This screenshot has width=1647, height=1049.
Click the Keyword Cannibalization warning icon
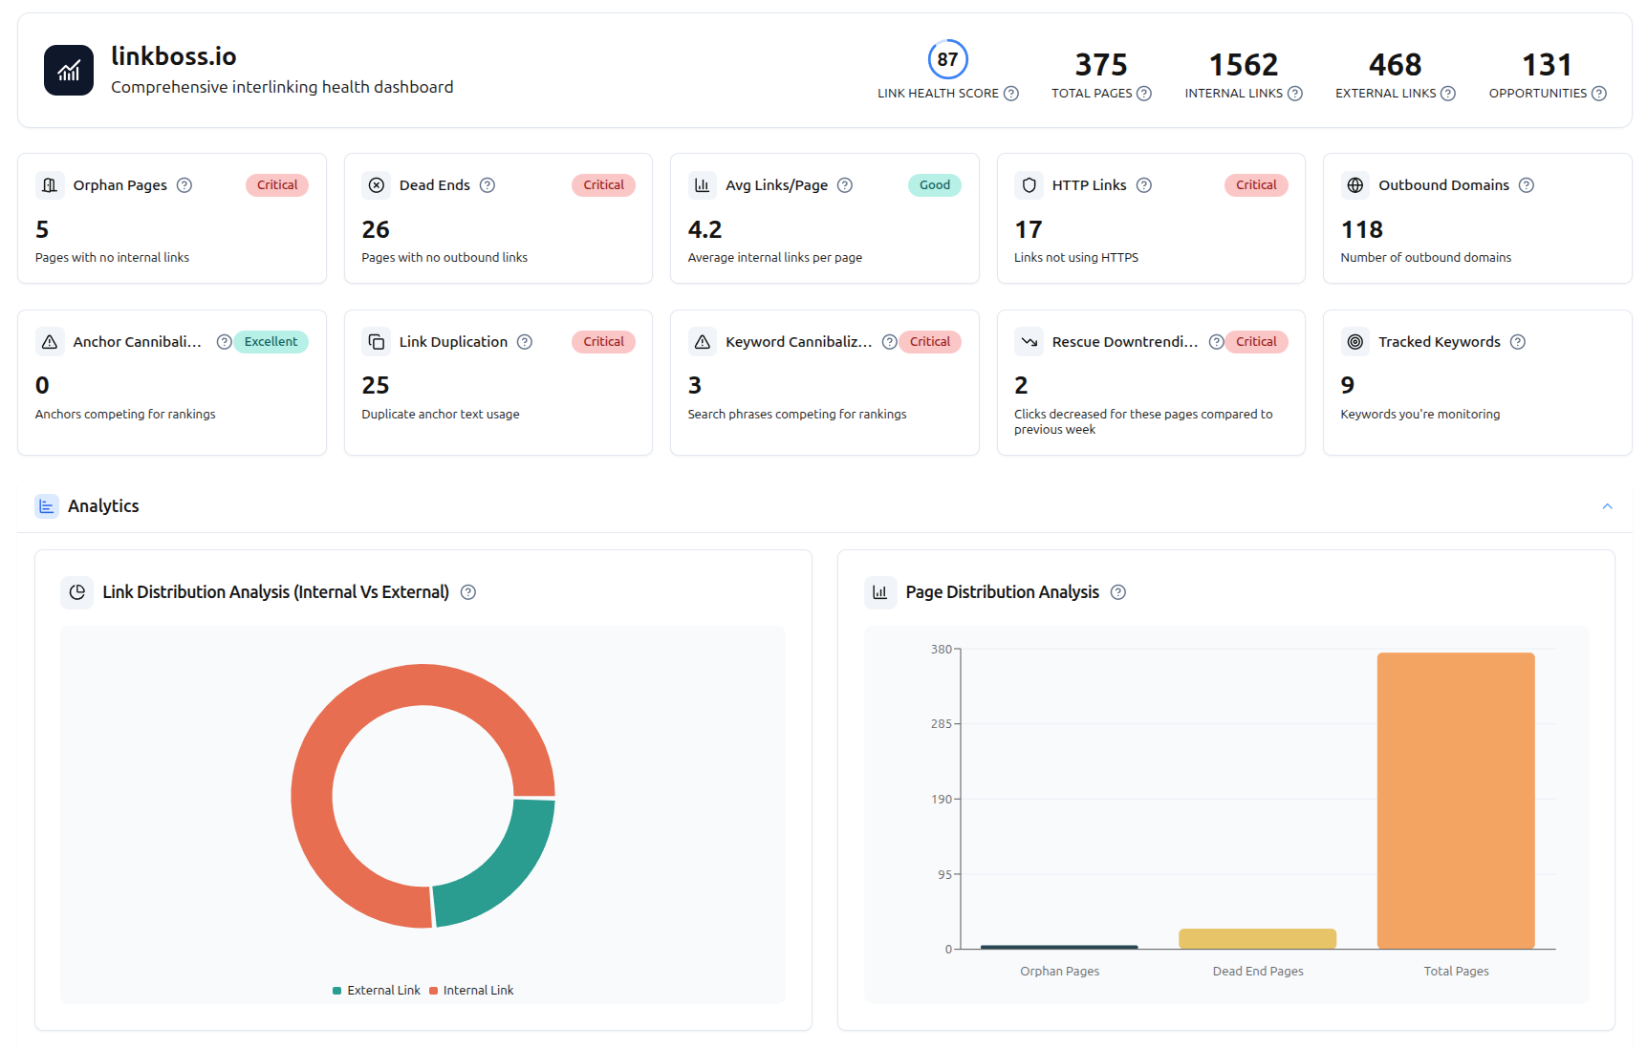(x=703, y=341)
